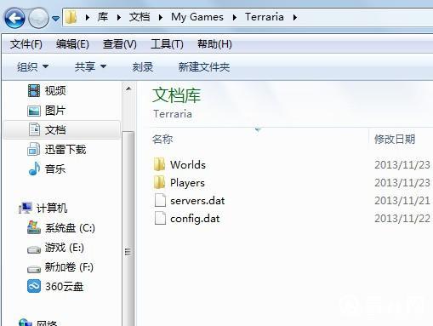
Task: Navigate to 文档 in the address path
Action: point(140,17)
